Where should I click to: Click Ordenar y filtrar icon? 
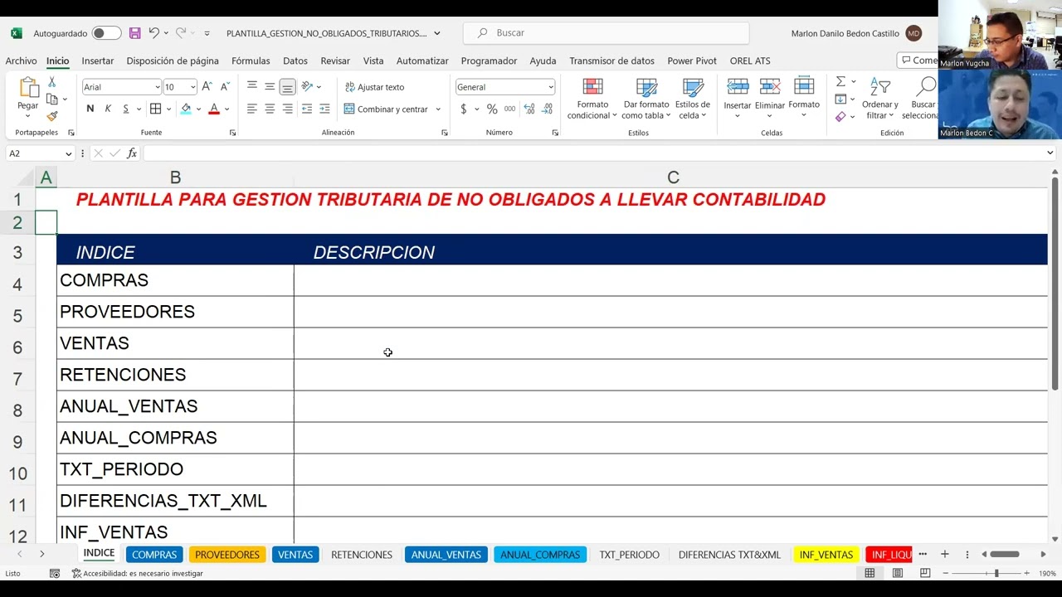tap(879, 99)
